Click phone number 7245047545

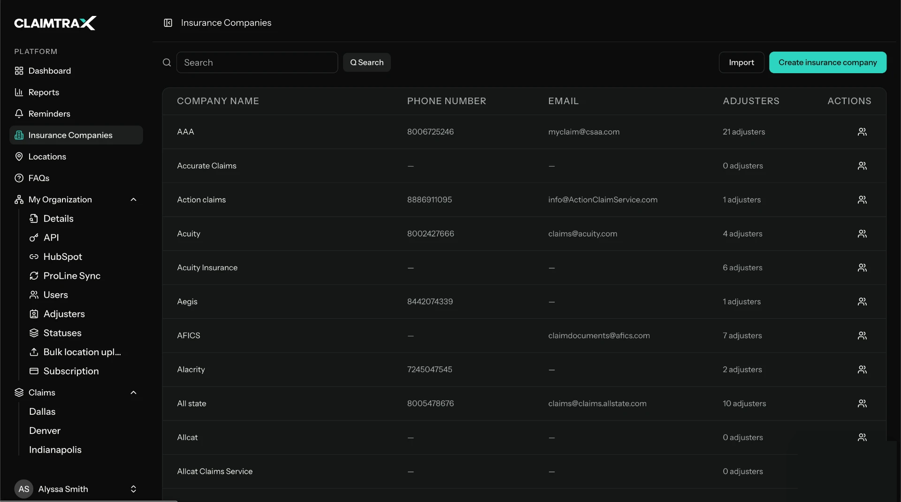pos(429,370)
